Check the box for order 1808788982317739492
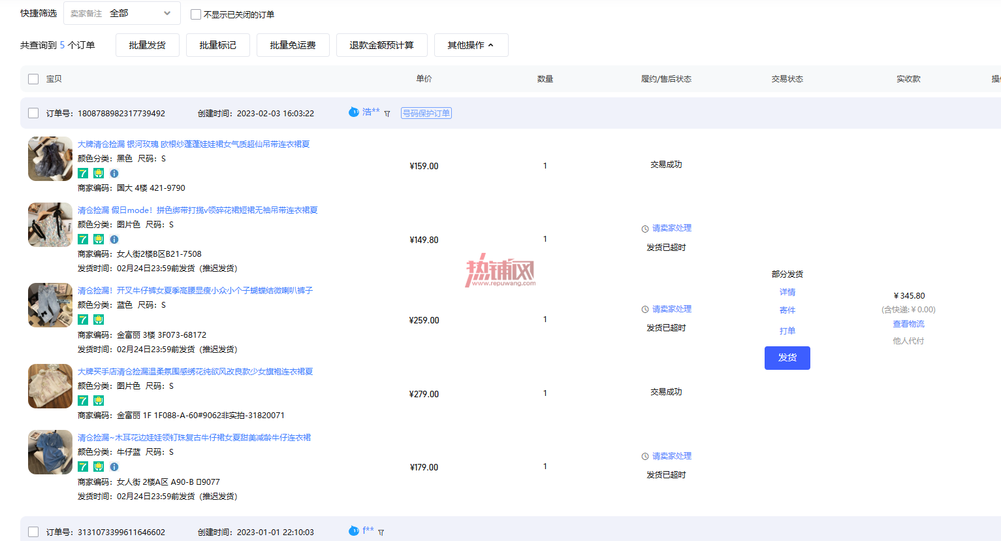 pos(33,113)
